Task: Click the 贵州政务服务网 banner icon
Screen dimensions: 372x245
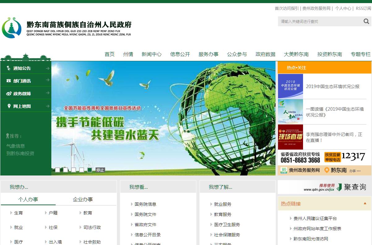Action: (x=284, y=170)
